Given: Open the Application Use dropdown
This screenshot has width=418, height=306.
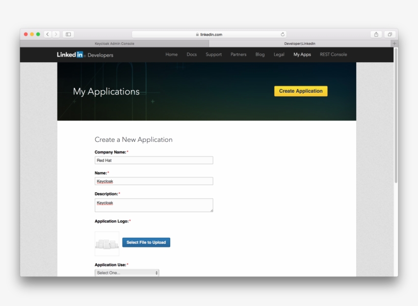Looking at the screenshot, I should 126,272.
